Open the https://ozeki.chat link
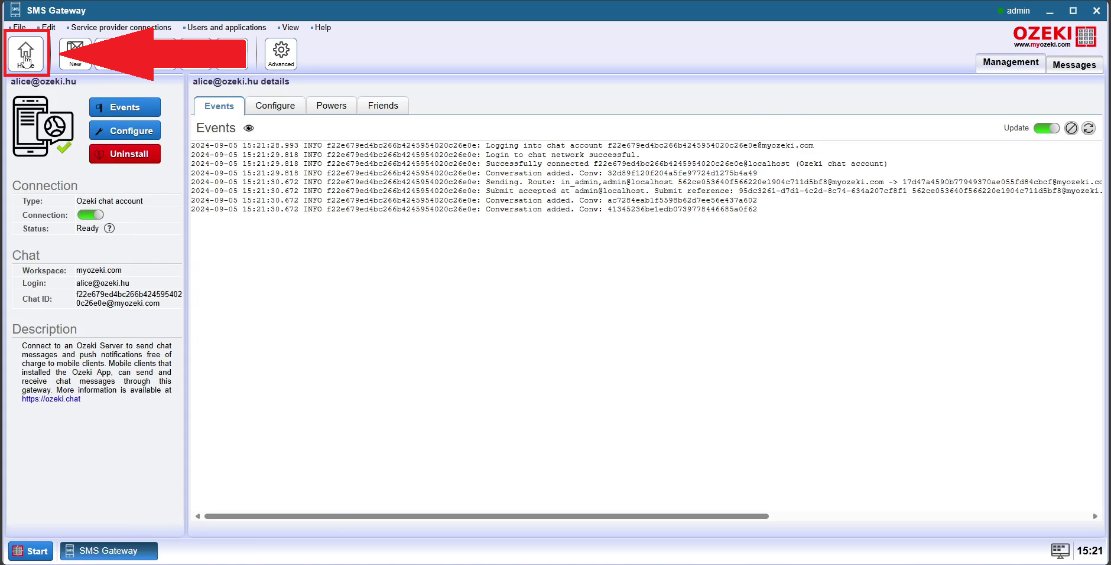Viewport: 1111px width, 565px height. (51, 399)
